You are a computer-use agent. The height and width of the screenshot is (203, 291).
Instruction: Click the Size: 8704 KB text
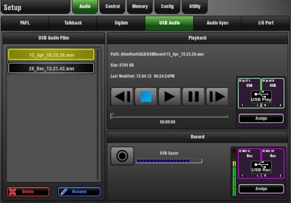[122, 65]
